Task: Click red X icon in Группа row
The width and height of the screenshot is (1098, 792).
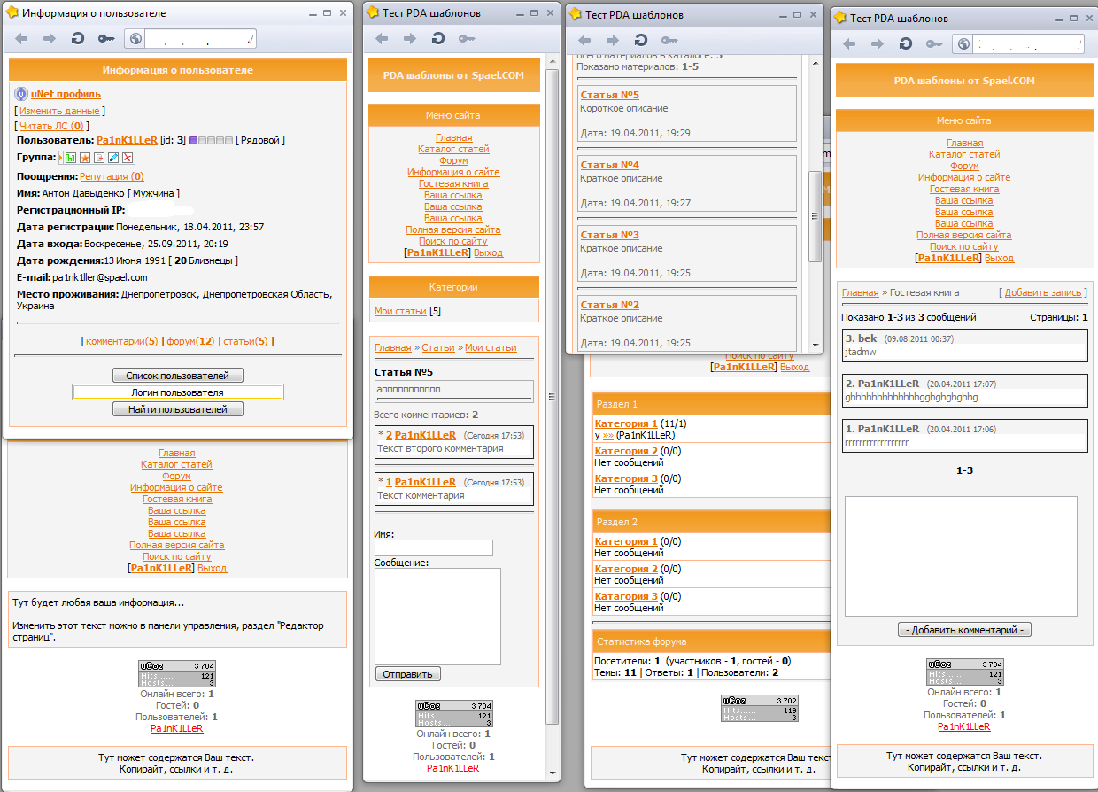Action: click(x=128, y=158)
